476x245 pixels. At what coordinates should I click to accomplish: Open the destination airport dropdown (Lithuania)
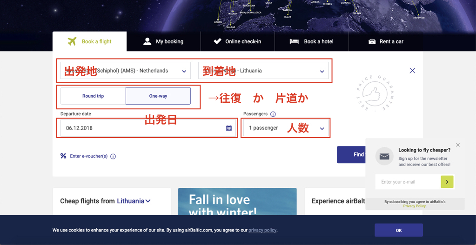click(263, 71)
